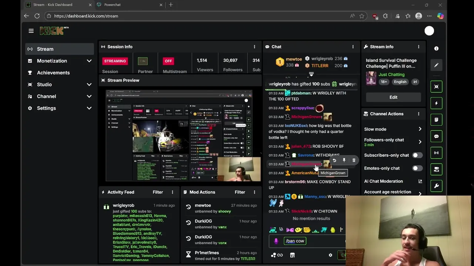Expand the Settings sidebar section
Viewport: 474px width, 266px height.
point(89,108)
